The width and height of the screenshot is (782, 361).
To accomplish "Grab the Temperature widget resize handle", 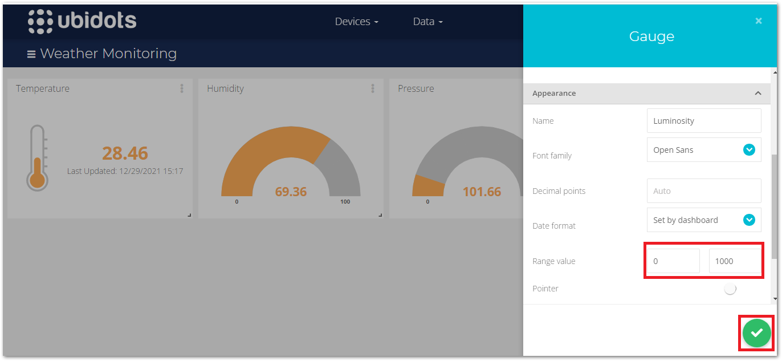I will coord(189,215).
